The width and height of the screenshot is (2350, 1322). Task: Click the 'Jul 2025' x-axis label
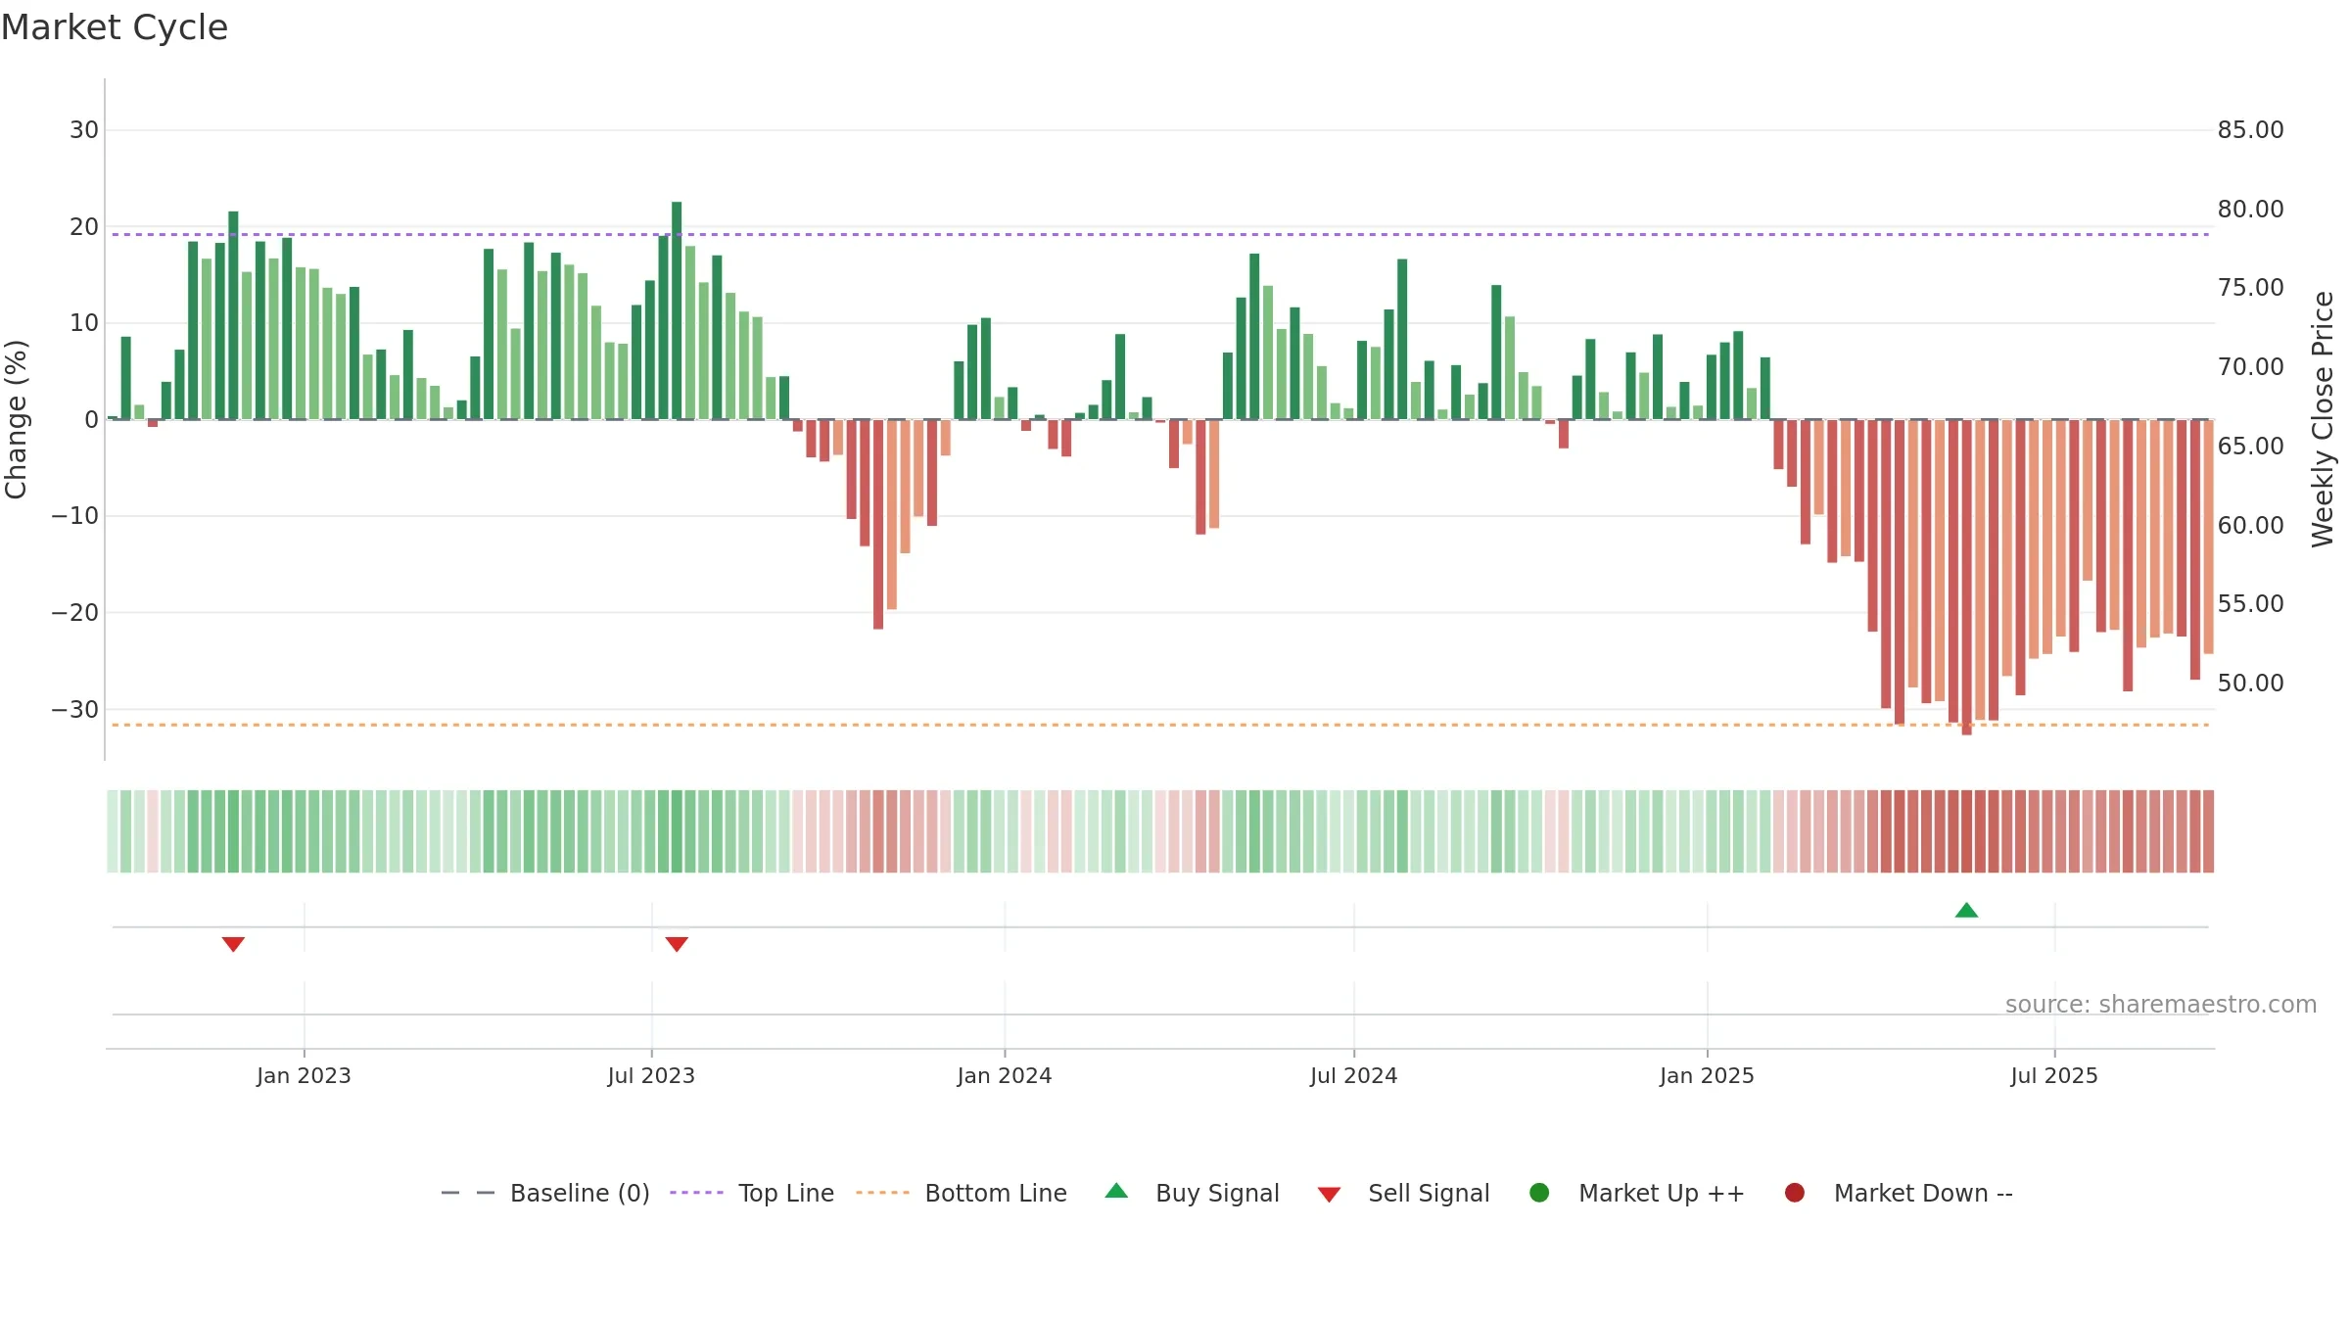pyautogui.click(x=2054, y=1076)
